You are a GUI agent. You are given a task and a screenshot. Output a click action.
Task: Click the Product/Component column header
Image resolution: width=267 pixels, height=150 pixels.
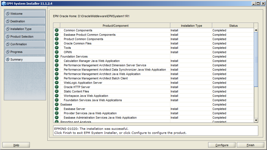point(115,26)
